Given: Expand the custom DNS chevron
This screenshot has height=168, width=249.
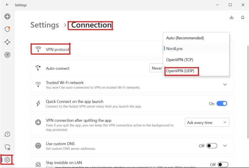Looking at the screenshot, I should [225, 146].
